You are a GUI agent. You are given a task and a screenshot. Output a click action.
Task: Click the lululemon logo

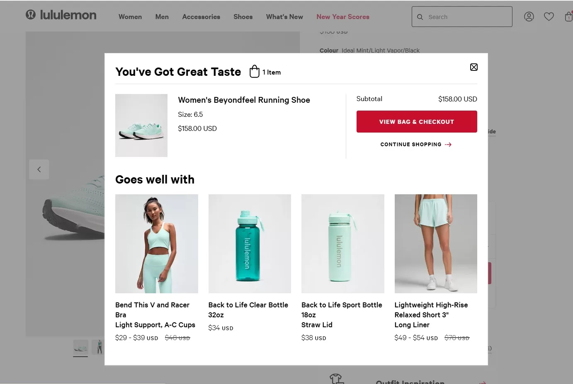click(x=61, y=15)
